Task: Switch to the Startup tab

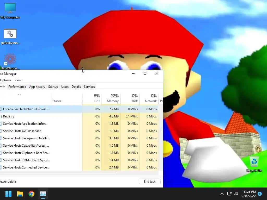Action: click(x=53, y=86)
